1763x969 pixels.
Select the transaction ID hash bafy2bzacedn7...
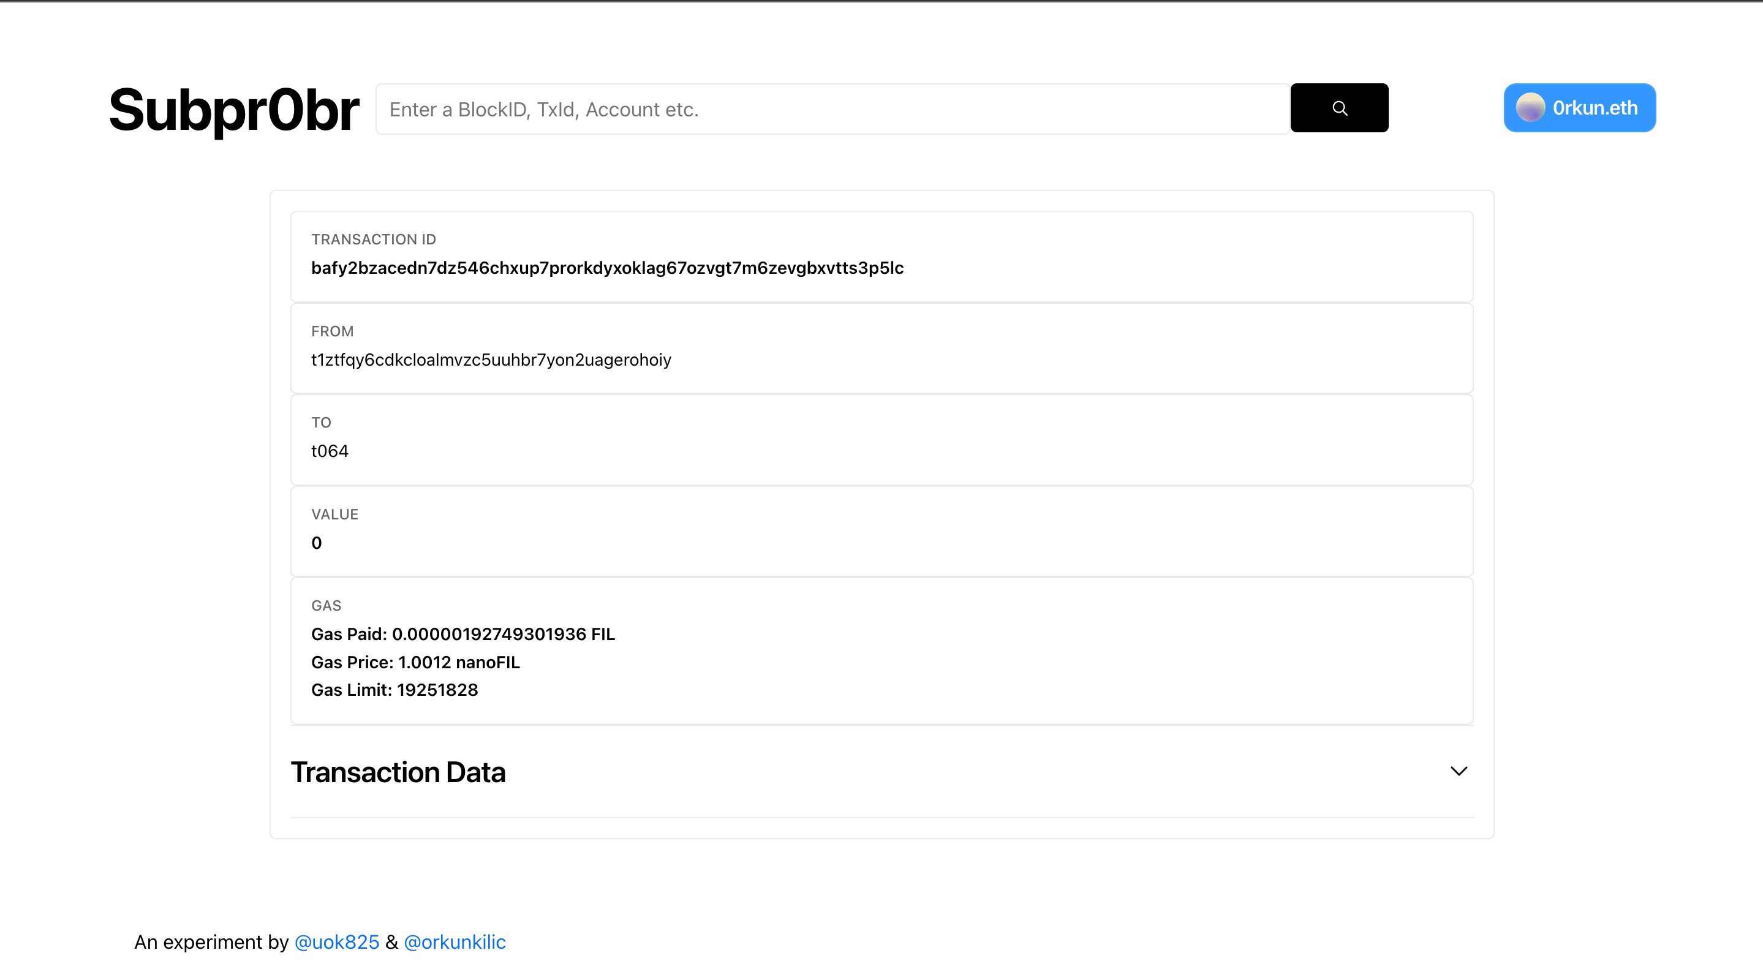click(607, 268)
